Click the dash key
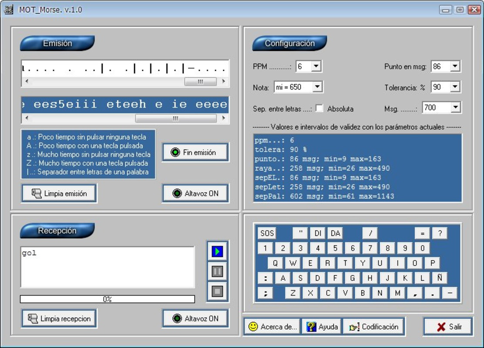484x348 pixels. [450, 293]
